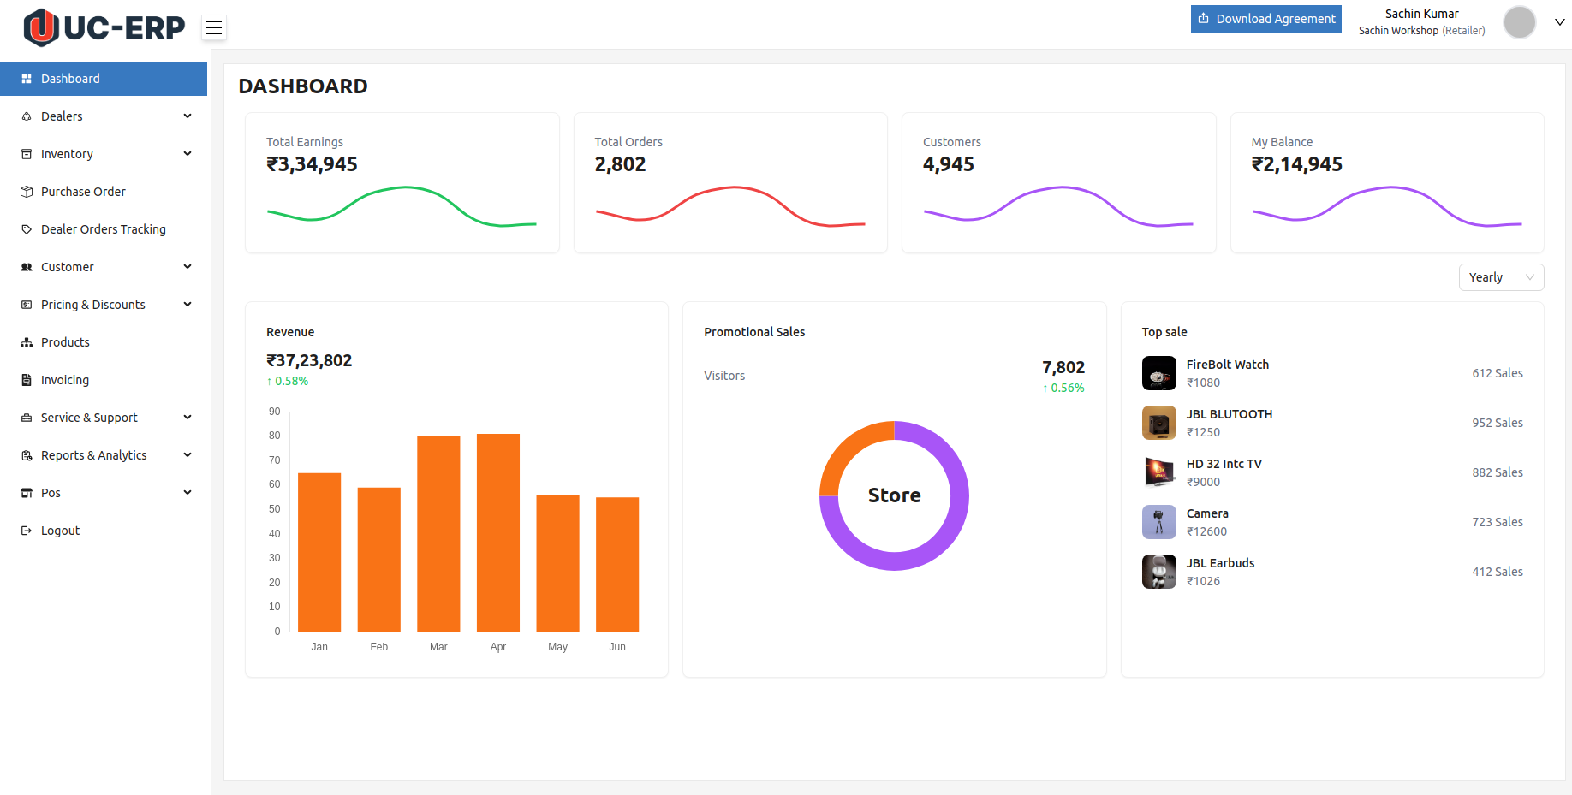Click the 612 Sales count

1498,373
